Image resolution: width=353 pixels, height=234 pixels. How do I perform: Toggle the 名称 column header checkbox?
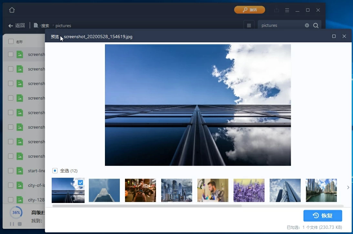pos(11,41)
